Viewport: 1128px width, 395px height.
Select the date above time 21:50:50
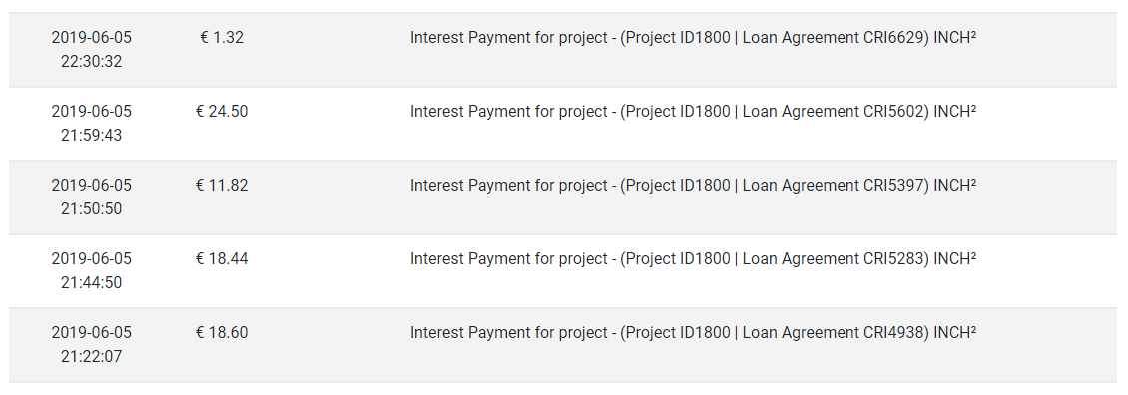click(x=92, y=185)
